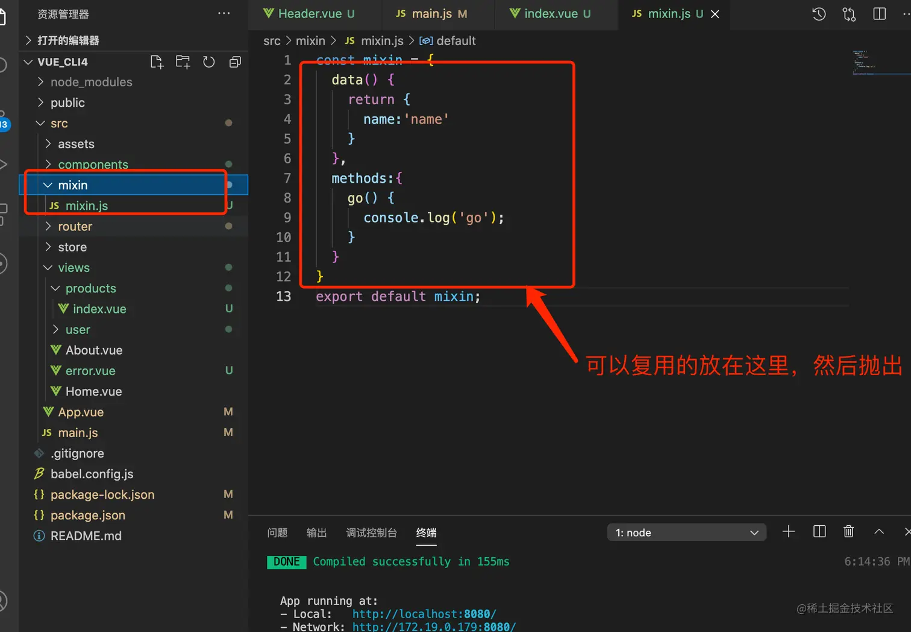The height and width of the screenshot is (632, 911).
Task: Click the console.log('go') code line
Action: tap(433, 218)
